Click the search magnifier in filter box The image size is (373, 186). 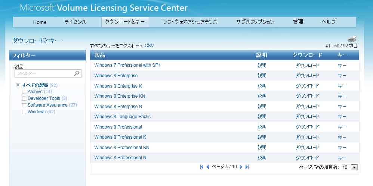[x=77, y=73]
